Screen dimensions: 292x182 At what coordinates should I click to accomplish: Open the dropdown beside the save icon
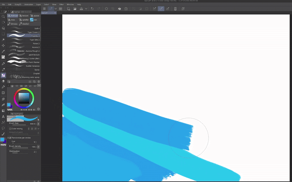click(86, 9)
